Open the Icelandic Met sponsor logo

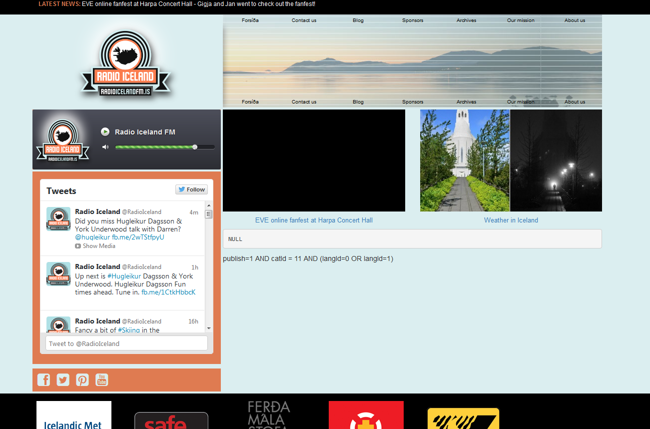(x=74, y=415)
